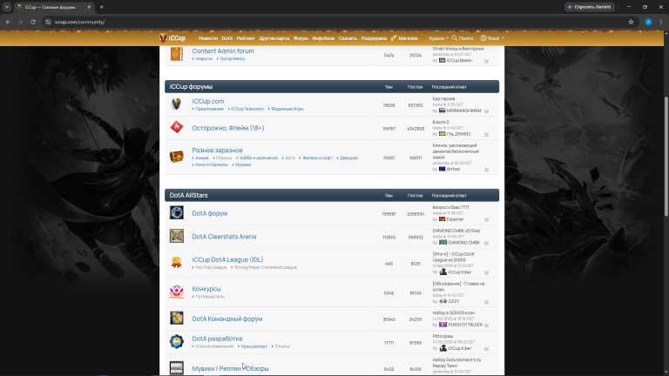Select the iCCup Главные форумы tab
This screenshot has height=376, width=669.
(x=51, y=7)
